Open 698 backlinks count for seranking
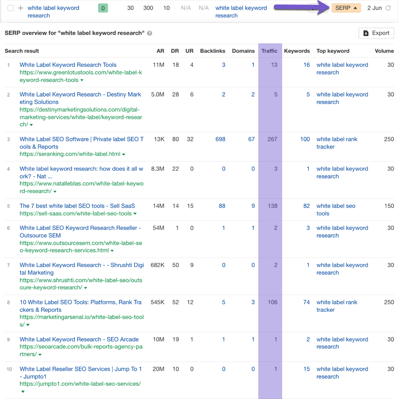 [x=220, y=139]
